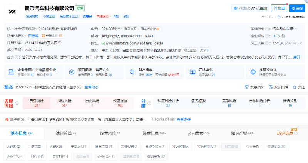Open 附近企业 nearby companies button
This screenshot has width=308, height=163.
[190, 50]
